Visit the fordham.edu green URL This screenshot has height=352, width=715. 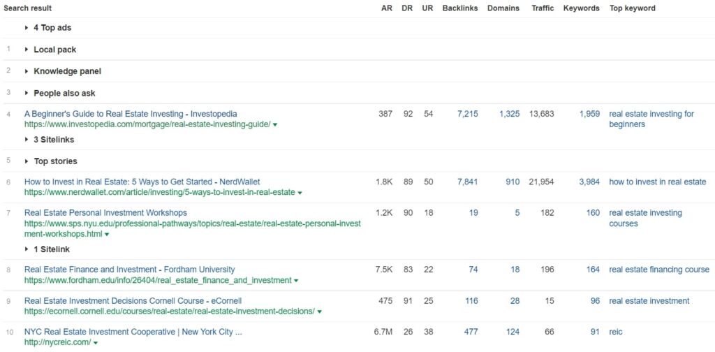[x=159, y=281]
